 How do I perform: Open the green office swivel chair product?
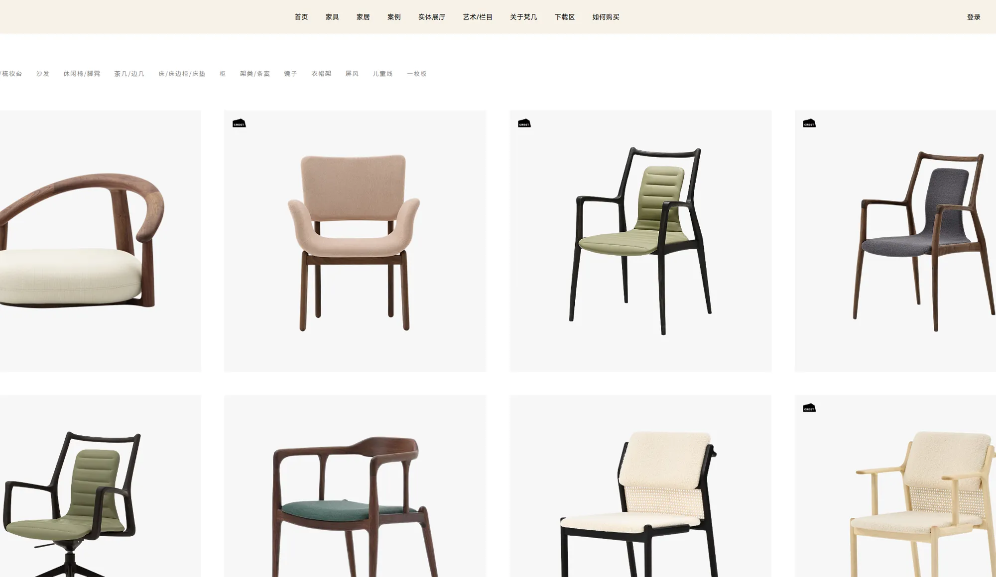click(101, 486)
